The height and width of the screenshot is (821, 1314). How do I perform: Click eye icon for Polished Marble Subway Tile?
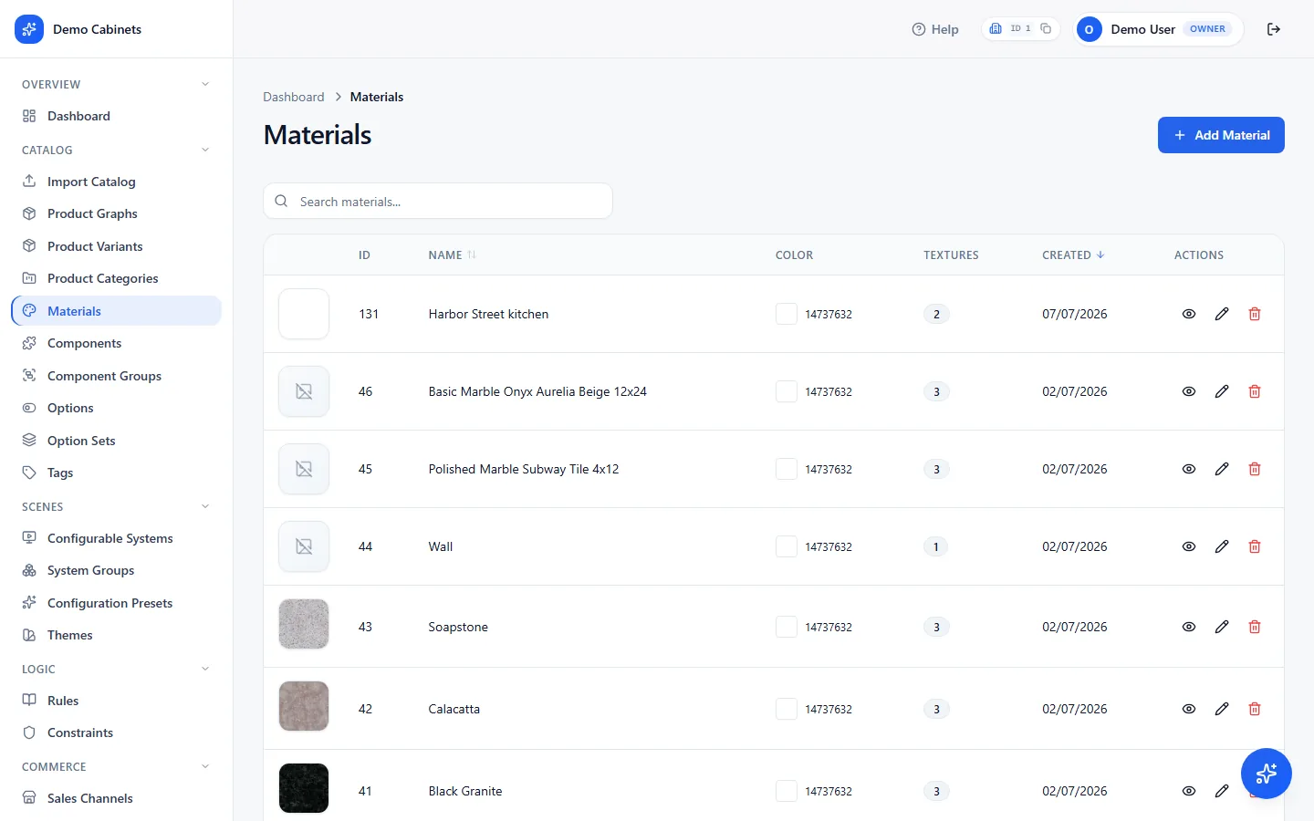[1189, 469]
